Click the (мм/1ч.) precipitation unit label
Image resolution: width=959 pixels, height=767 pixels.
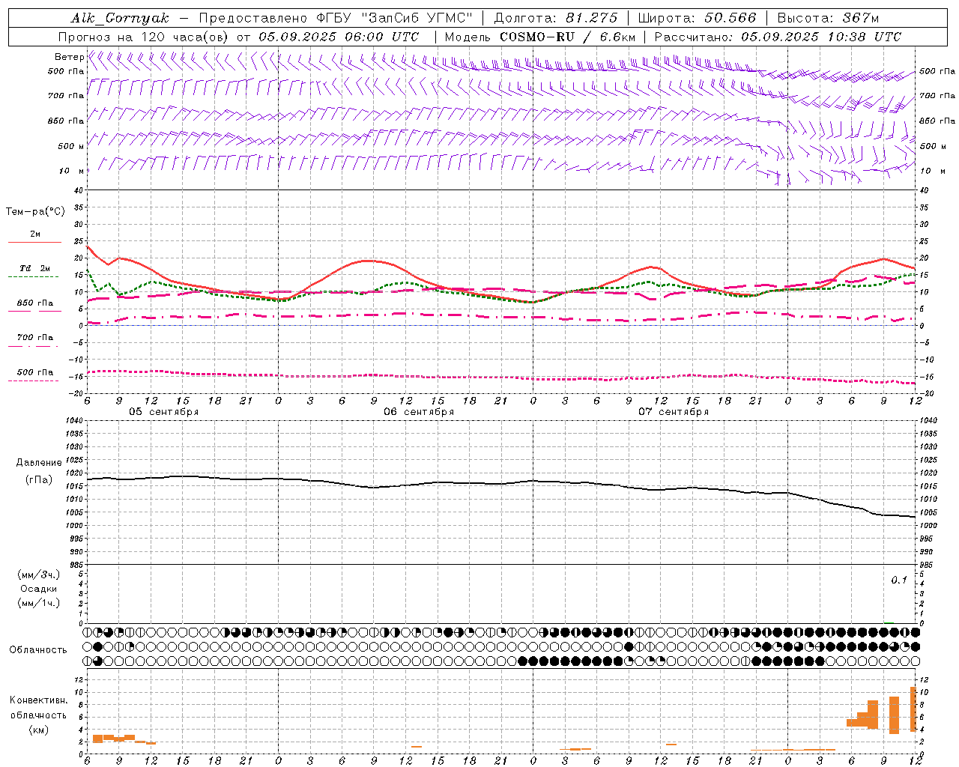pyautogui.click(x=39, y=603)
